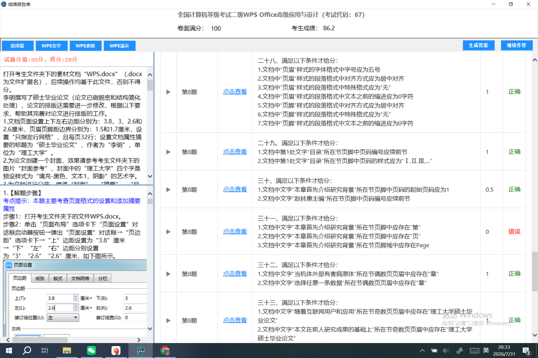Expand the 二十八 页眉样式 row arrow

(168, 92)
